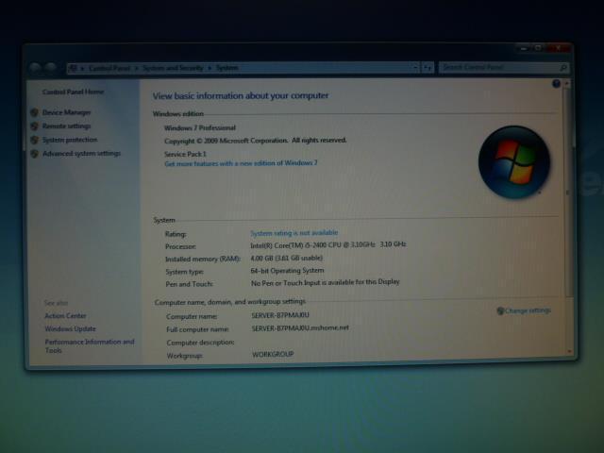
Task: Click the Service Pack 1 text
Action: pyautogui.click(x=185, y=154)
